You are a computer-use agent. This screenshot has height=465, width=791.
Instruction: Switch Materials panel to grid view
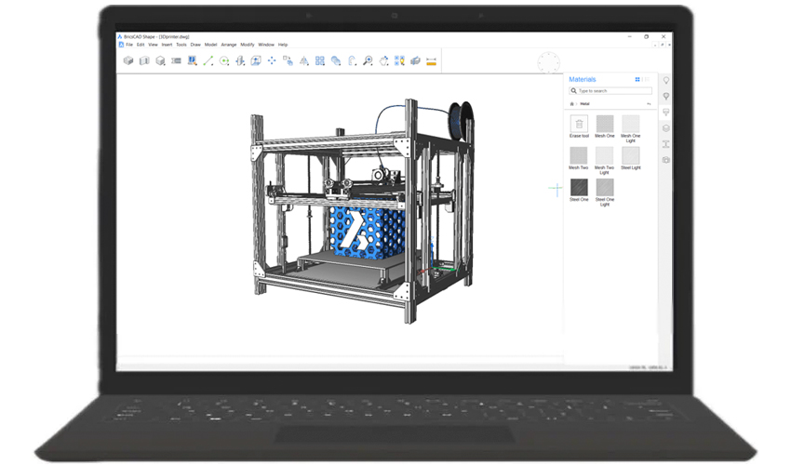[637, 80]
